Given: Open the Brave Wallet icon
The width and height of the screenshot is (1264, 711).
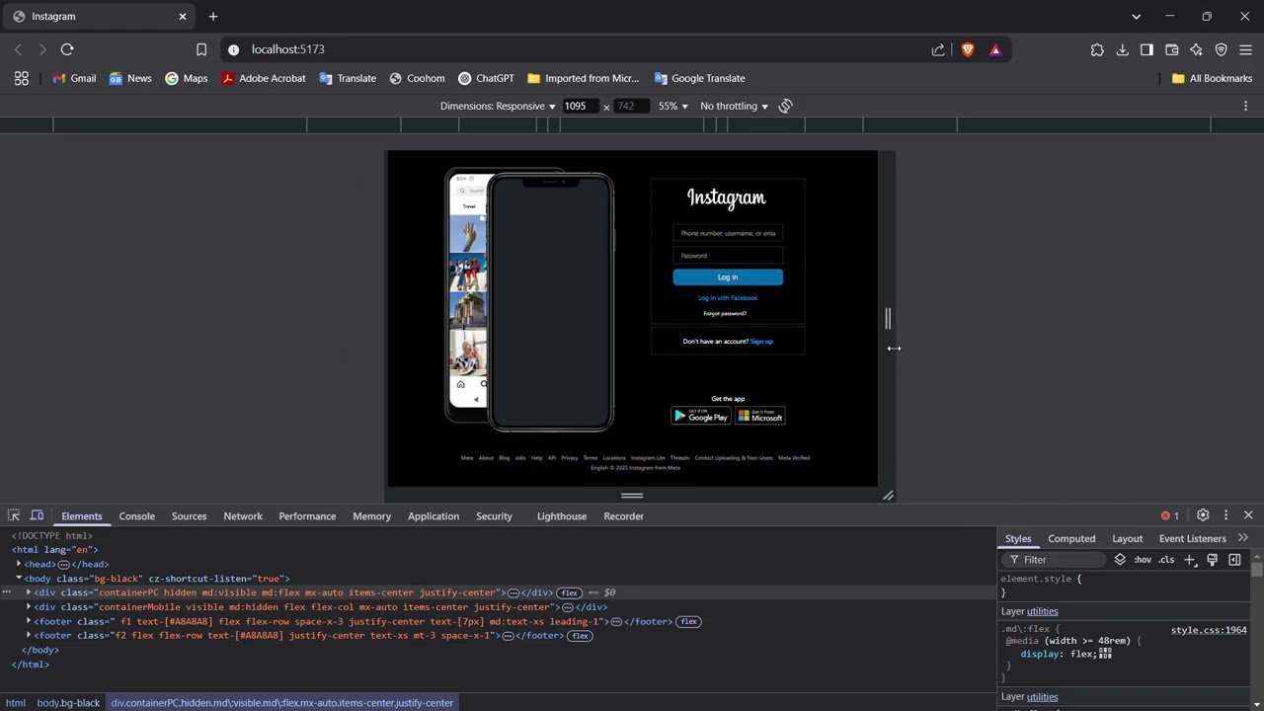Looking at the screenshot, I should pyautogui.click(x=1172, y=49).
